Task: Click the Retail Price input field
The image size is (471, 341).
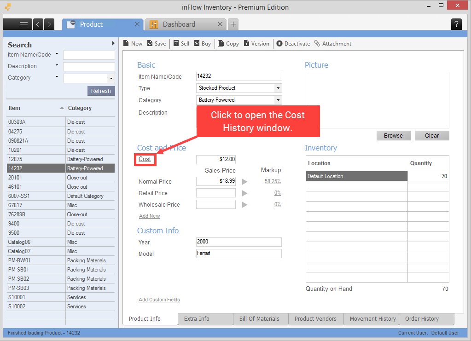Action: pyautogui.click(x=216, y=193)
